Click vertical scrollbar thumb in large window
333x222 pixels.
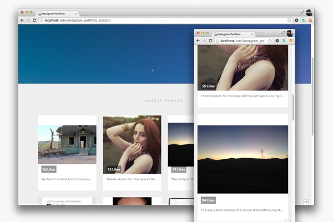(x=312, y=96)
